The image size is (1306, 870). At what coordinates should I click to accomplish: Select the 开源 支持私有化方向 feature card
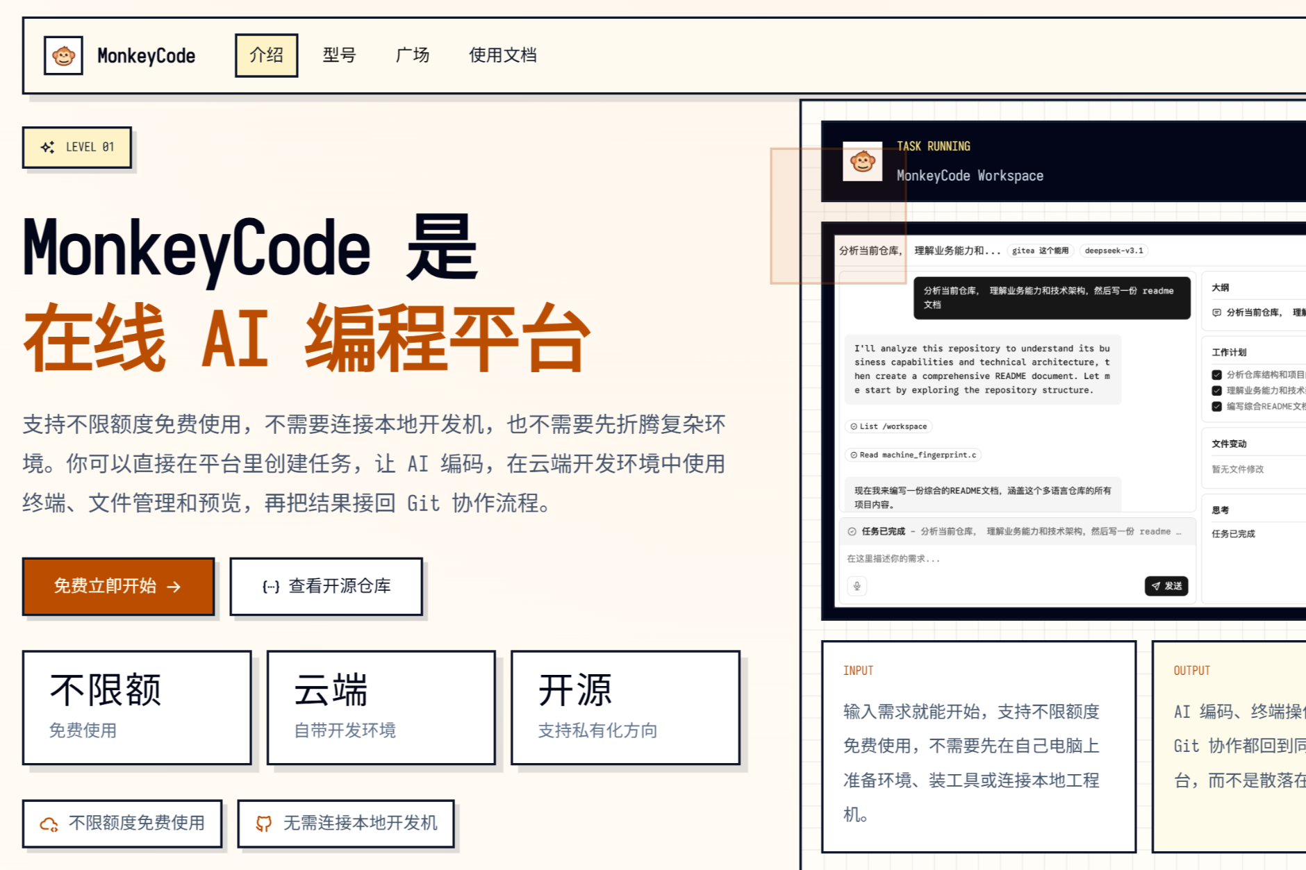(625, 708)
